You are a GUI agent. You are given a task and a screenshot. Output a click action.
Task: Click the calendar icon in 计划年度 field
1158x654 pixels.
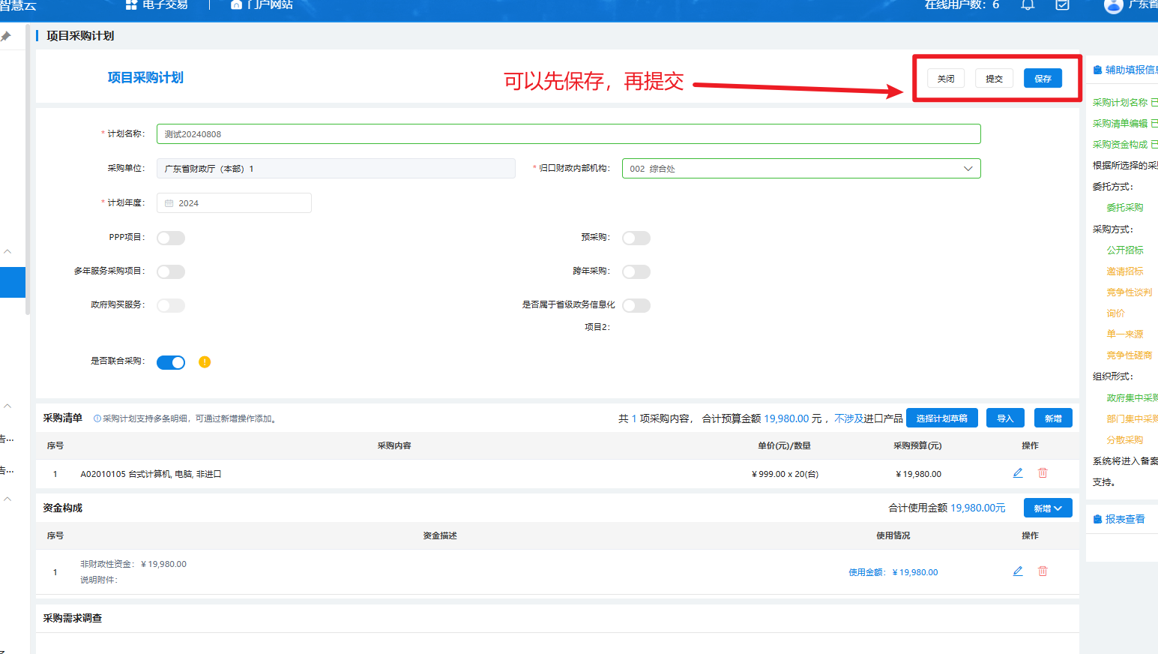169,203
